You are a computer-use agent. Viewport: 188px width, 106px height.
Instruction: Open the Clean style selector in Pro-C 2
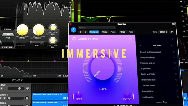coord(8,35)
